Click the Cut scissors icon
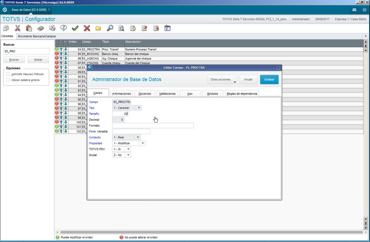 tap(17, 28)
